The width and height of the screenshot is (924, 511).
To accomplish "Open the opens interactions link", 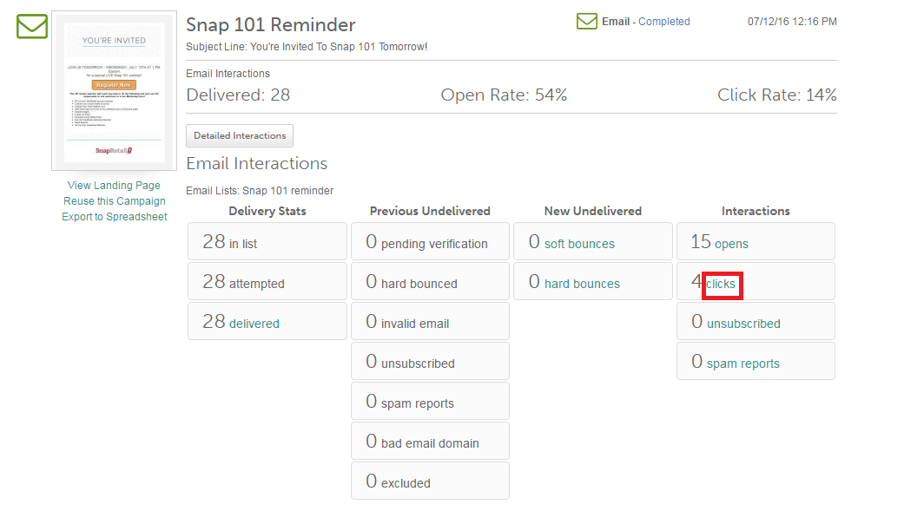I will coord(731,244).
